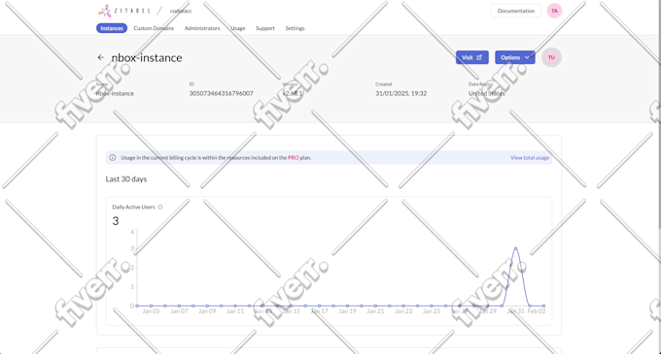Image resolution: width=661 pixels, height=354 pixels.
Task: Click the info icon next to Daily Active Users
Action: coord(160,207)
